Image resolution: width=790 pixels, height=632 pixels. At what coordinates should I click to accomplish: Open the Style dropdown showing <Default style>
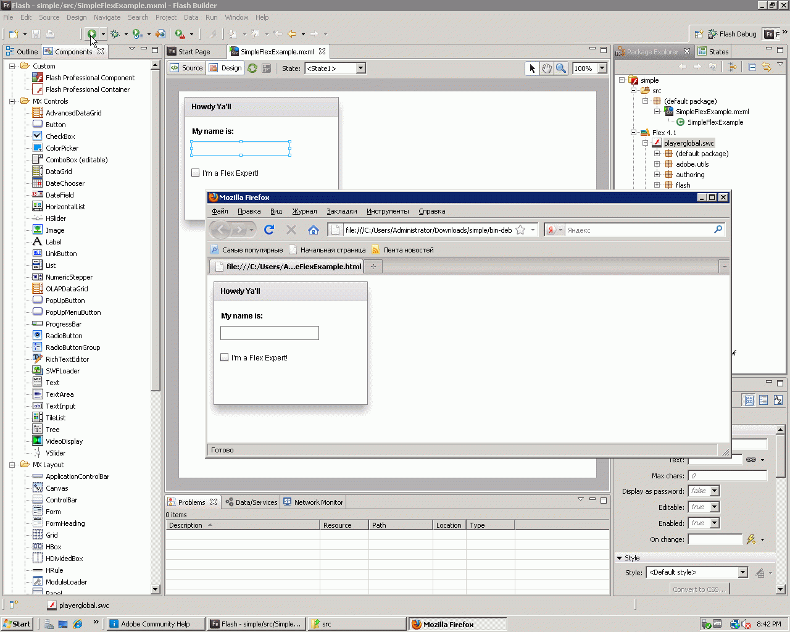click(x=743, y=573)
